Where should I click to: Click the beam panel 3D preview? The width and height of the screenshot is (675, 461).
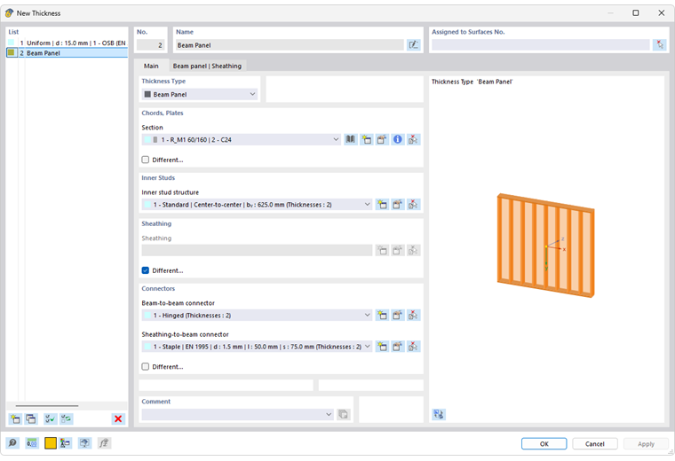click(546, 246)
